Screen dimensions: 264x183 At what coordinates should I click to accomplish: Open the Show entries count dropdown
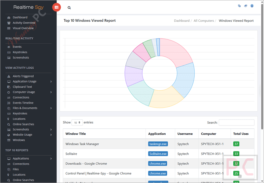[77, 123]
